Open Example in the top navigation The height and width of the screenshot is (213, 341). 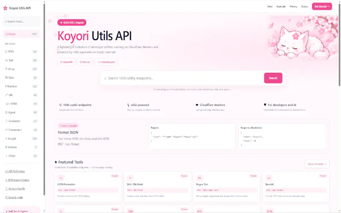click(281, 6)
